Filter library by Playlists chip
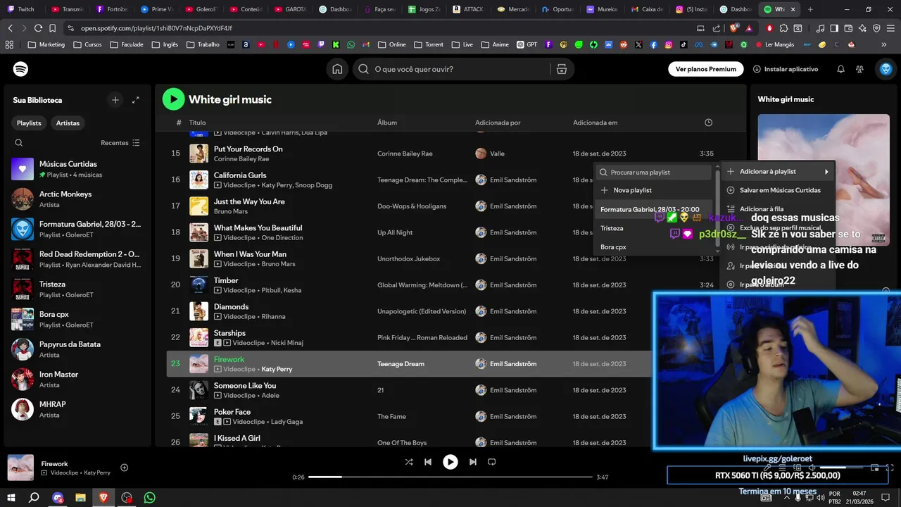The image size is (901, 507). 29,123
